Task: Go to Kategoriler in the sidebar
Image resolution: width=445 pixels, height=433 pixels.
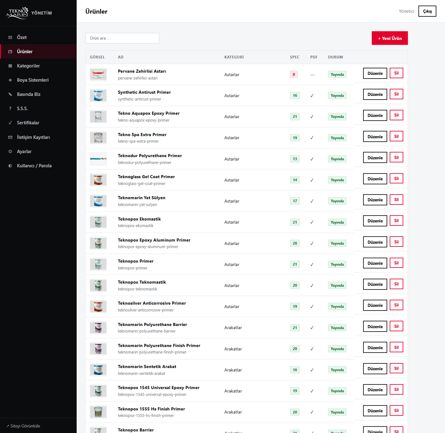Action: [38, 66]
